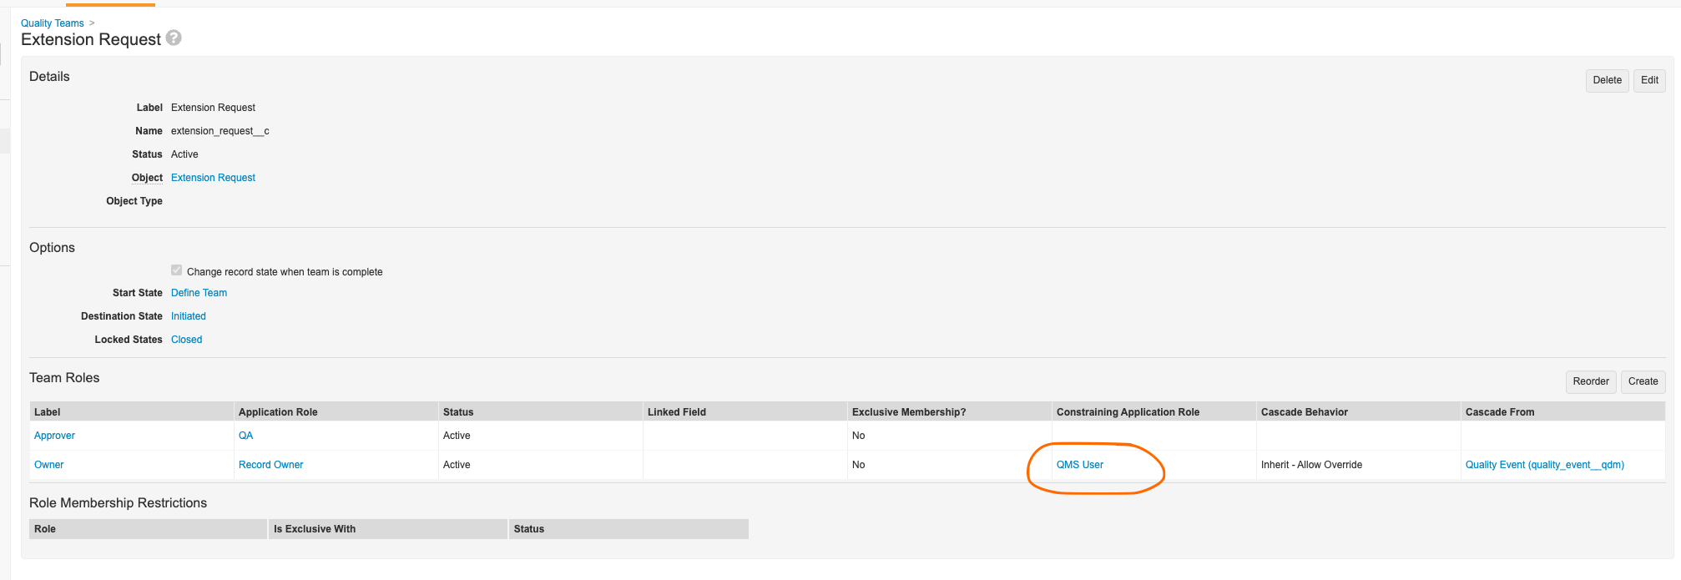Viewport: 1681px width, 580px height.
Task: Toggle 'Change record state when team is complete' checkbox
Action: click(x=176, y=270)
